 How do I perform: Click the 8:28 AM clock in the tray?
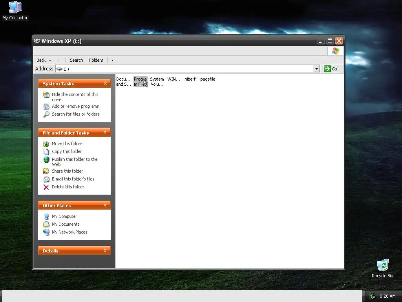click(x=387, y=296)
